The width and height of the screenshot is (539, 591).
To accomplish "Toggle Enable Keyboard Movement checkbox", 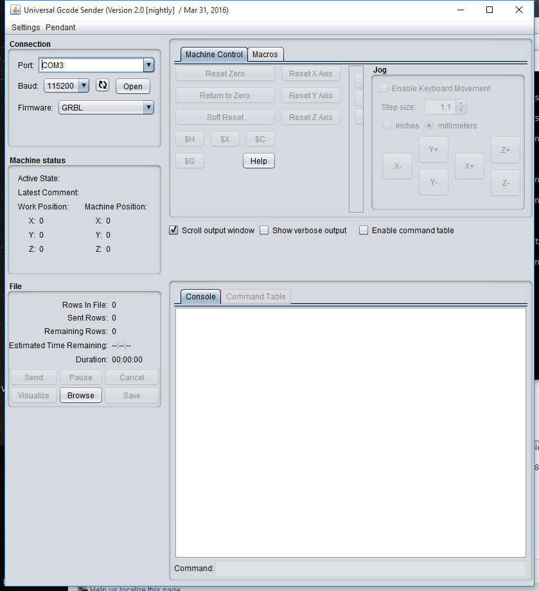I will 384,88.
